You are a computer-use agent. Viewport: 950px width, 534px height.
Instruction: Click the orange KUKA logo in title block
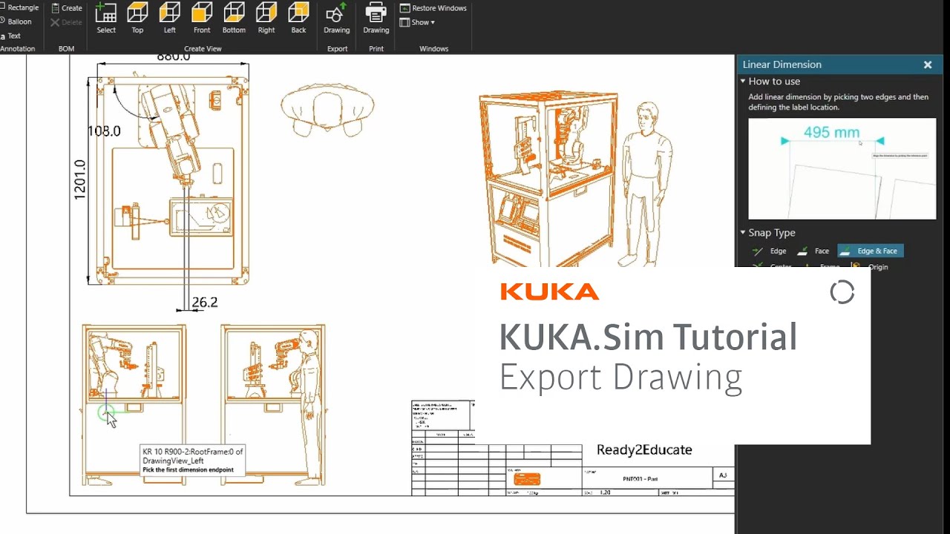[527, 479]
